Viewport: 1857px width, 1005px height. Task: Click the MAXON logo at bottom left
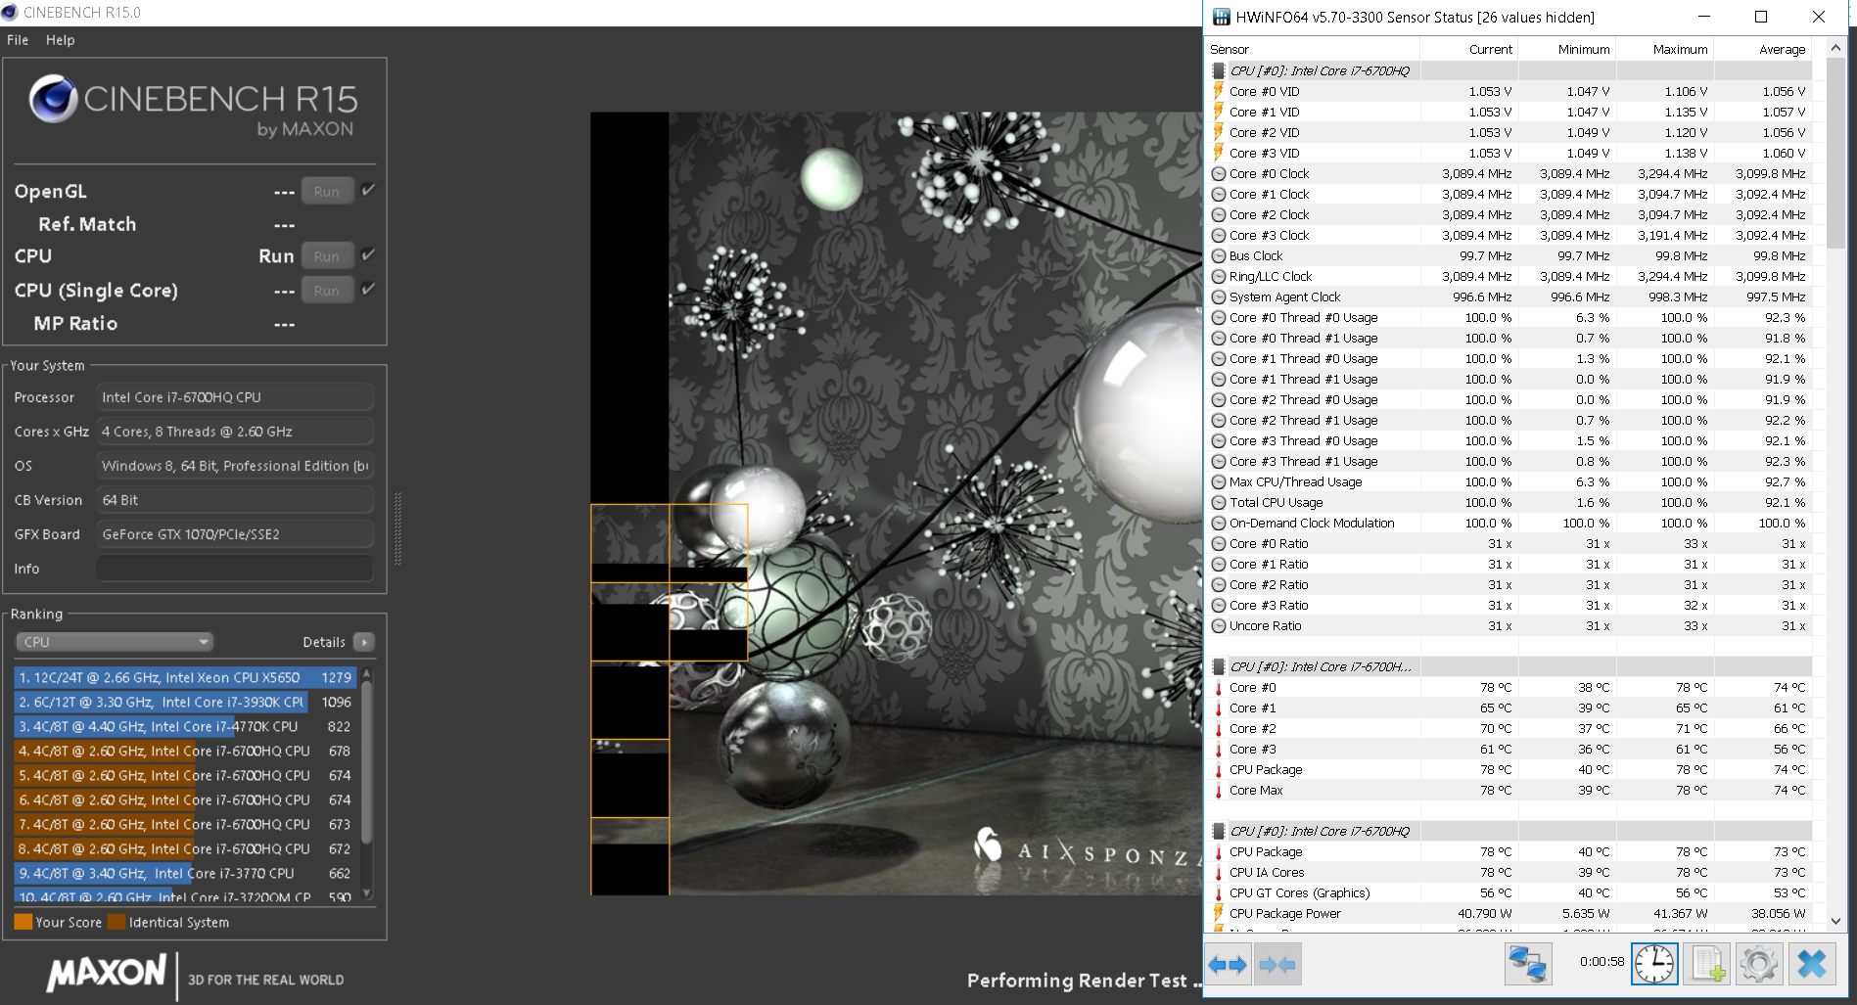point(107,973)
